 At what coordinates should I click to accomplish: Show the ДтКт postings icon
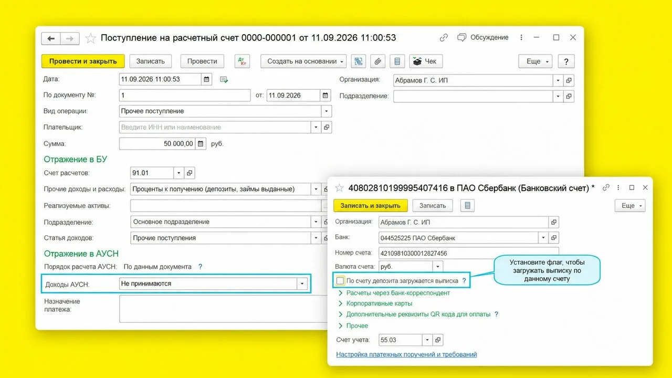pyautogui.click(x=242, y=61)
